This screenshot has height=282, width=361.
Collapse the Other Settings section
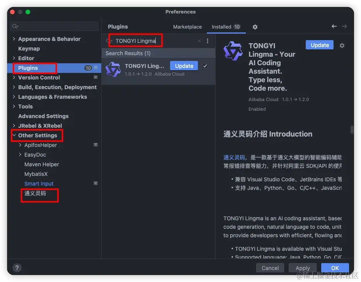tap(14, 135)
